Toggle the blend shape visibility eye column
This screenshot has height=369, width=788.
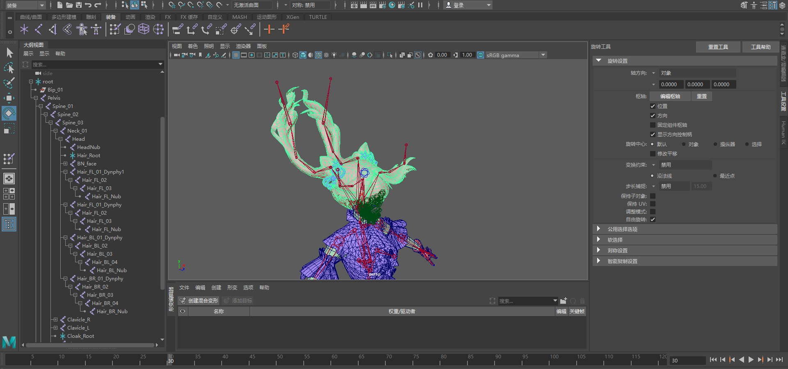click(x=183, y=311)
